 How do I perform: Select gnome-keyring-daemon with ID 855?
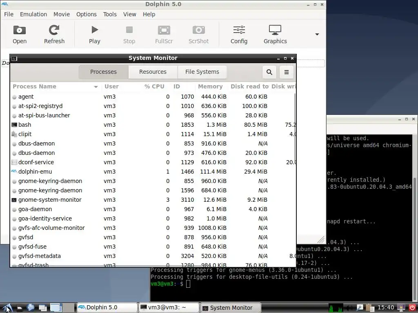pos(153,181)
